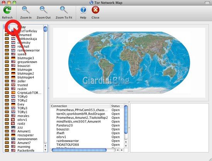The width and height of the screenshot is (212, 161).
Task: Click the flag icon beside raidz
Action: (x=13, y=123)
